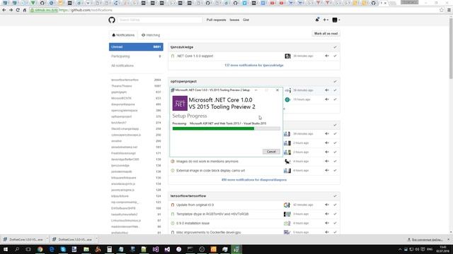The height and width of the screenshot is (254, 453).
Task: Open '450 more notifications for diaspora/diaspora' link
Action: point(254,180)
